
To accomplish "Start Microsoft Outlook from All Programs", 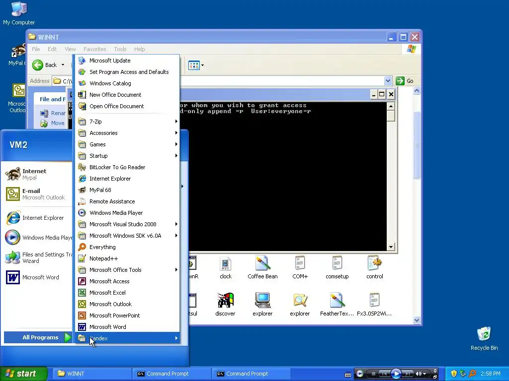I will tap(128, 304).
